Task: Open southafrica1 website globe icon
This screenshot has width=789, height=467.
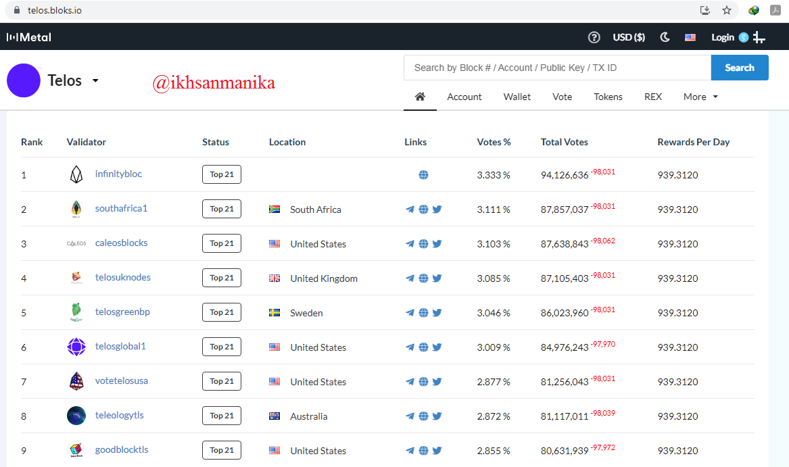Action: click(424, 210)
